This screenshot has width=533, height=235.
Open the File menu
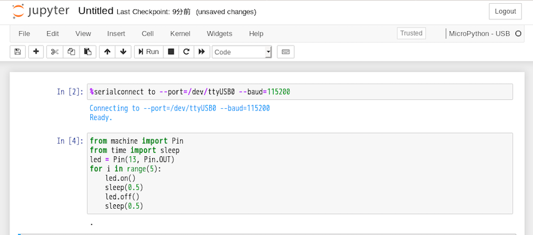coord(24,34)
